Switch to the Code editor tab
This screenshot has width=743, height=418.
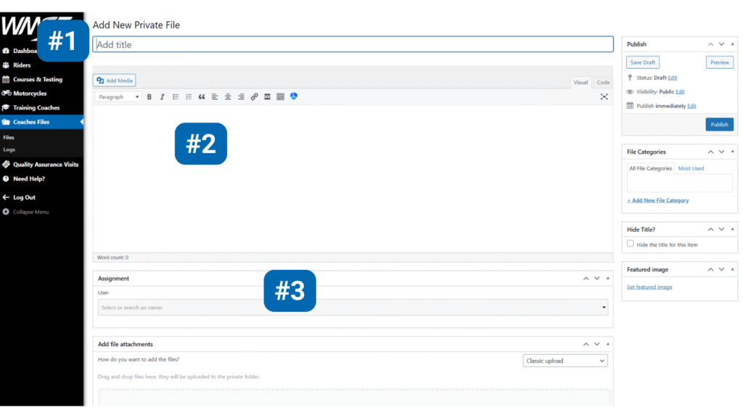point(603,82)
